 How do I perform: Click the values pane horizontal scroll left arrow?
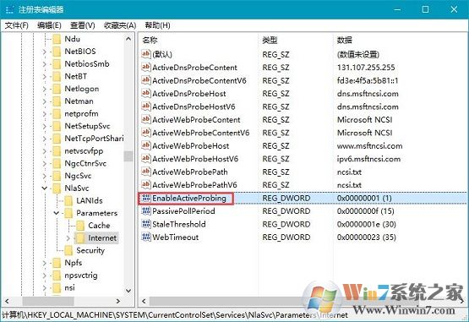point(144,301)
